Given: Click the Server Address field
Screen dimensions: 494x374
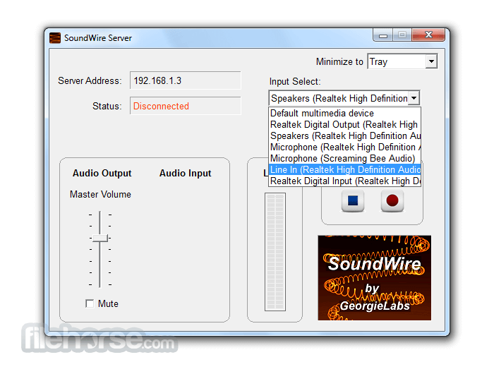Looking at the screenshot, I should coord(185,80).
